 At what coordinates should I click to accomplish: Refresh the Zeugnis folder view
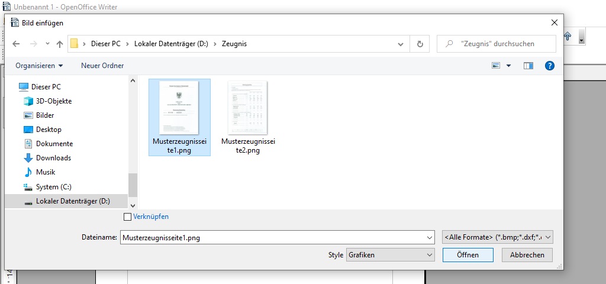pos(420,44)
